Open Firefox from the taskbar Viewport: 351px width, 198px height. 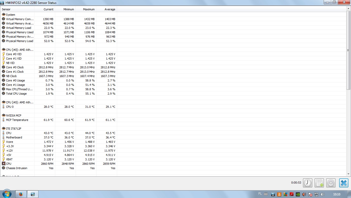[21, 194]
